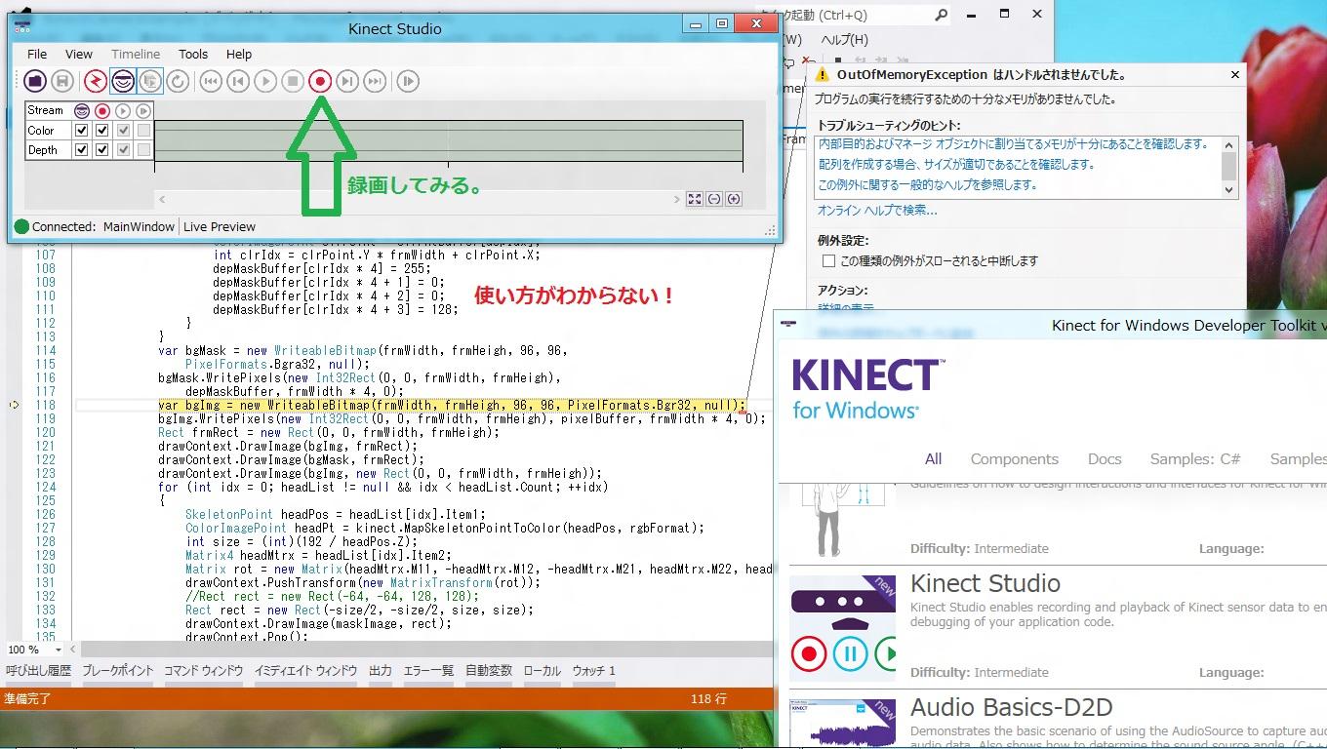Click the オンライン ヘルプで検索 link
The image size is (1327, 749).
pos(876,211)
